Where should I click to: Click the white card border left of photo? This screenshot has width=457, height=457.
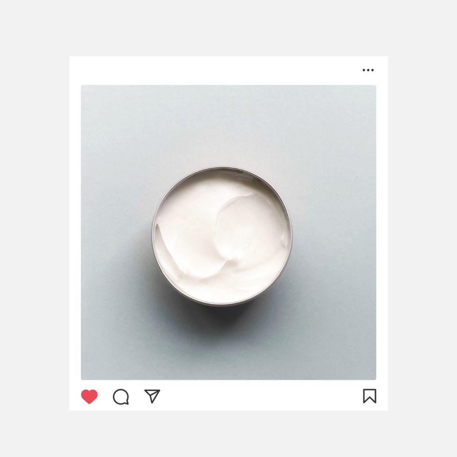coord(75,232)
